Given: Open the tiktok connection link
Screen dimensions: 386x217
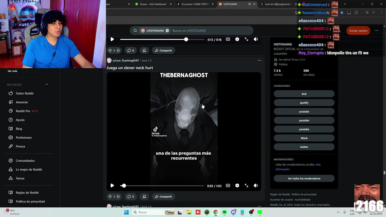Looking at the screenshot, I should click(x=304, y=138).
